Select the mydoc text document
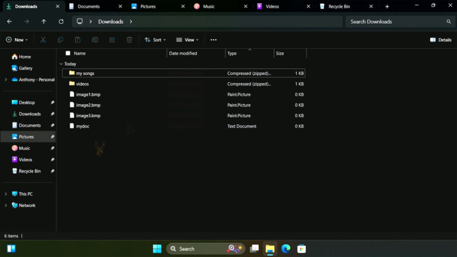Viewport: 457px width, 257px height. tap(184, 126)
